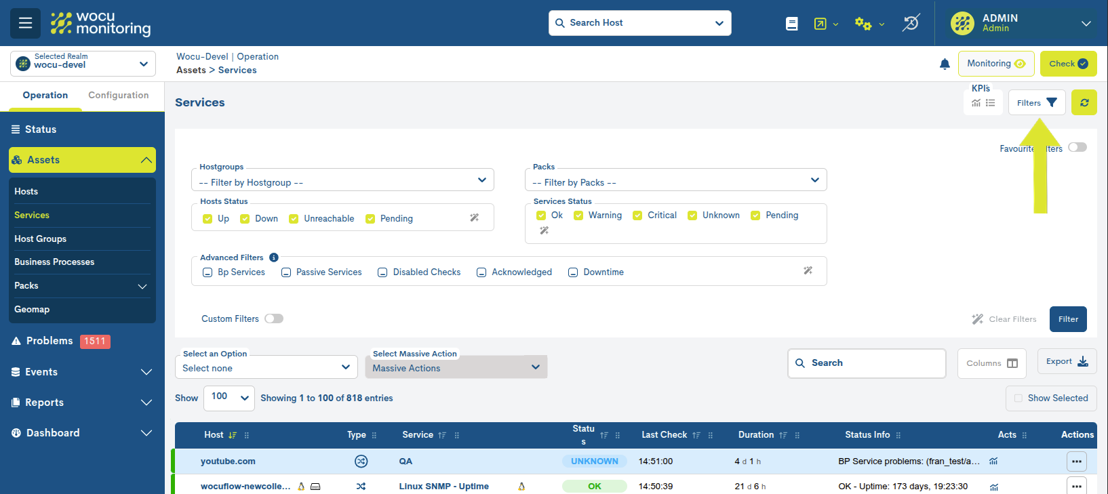This screenshot has width=1108, height=494.
Task: Open Host Groups in the sidebar
Action: pyautogui.click(x=41, y=239)
